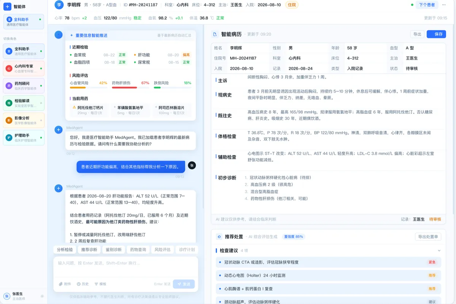456x304 pixels.
Task: Select 全科助手 in the 切换角色 list
Action: 24,51
